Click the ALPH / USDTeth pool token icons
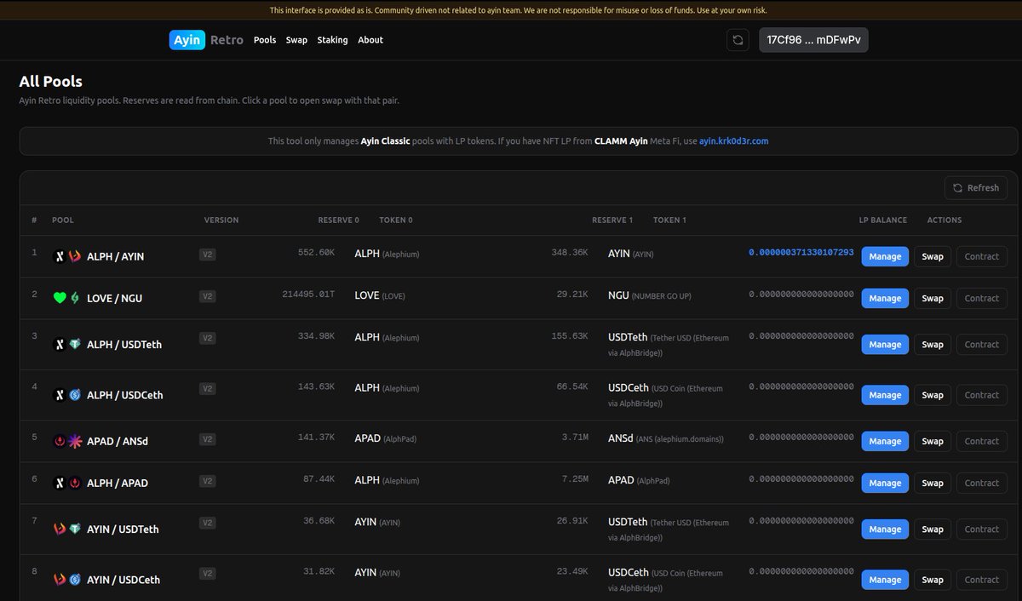Screen dimensions: 1022x601 pyautogui.click(x=66, y=345)
